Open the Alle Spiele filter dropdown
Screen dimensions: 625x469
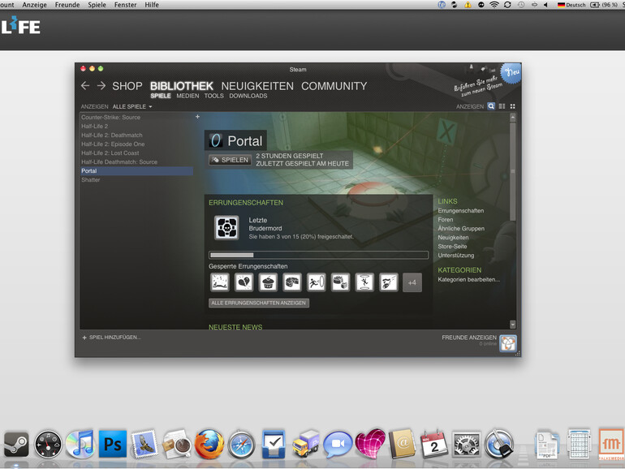click(132, 107)
